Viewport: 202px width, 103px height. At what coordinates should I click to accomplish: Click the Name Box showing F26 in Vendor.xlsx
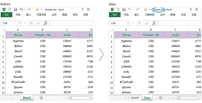pos(10,23)
